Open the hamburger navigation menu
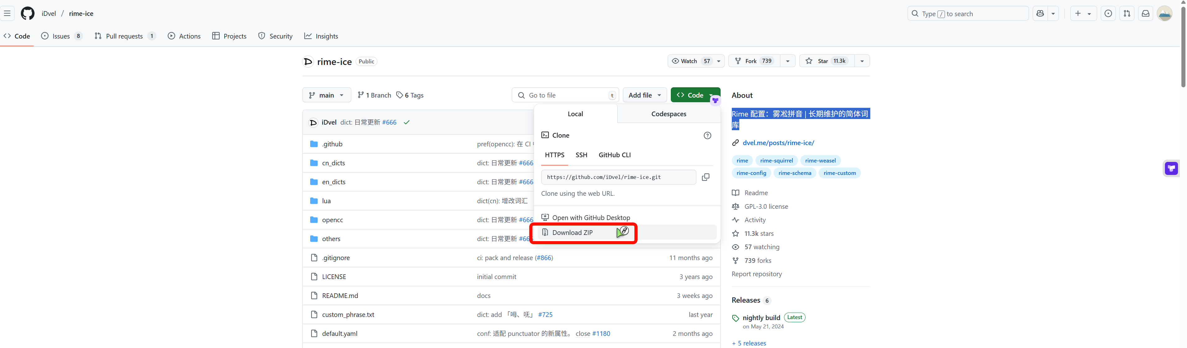The height and width of the screenshot is (348, 1187). click(7, 13)
